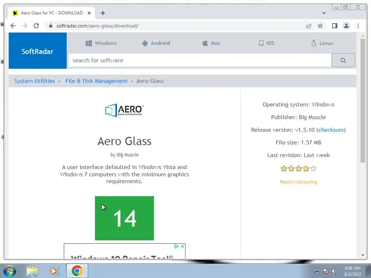Open the Linux software category
This screenshot has width=371, height=278.
point(322,43)
